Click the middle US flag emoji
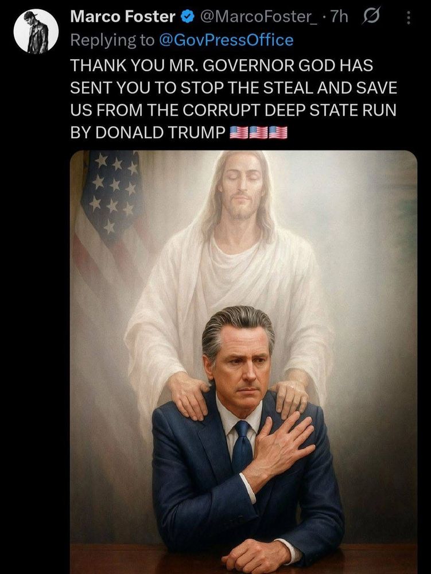Screen dimensions: 431x574 (258, 133)
